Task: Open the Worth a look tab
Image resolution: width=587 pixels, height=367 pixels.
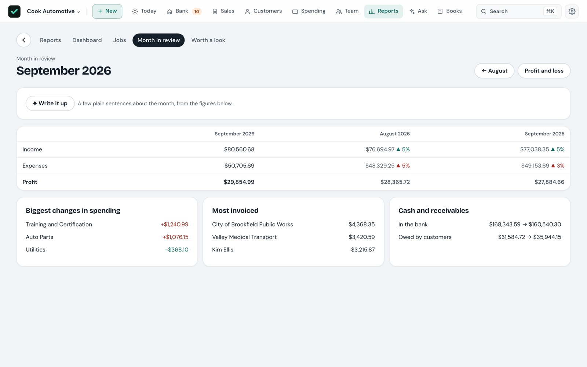Action: [208, 40]
